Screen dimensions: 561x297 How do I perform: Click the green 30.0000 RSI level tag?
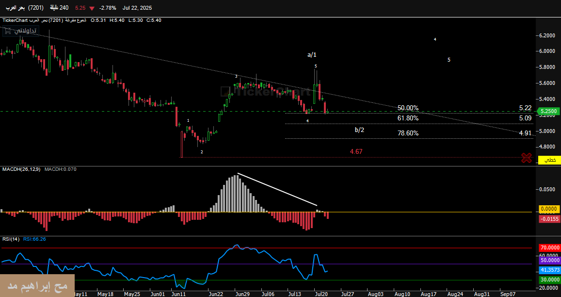click(x=549, y=280)
